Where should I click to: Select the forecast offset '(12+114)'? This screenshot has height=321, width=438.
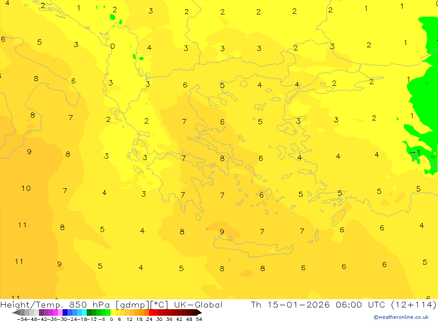(414, 305)
